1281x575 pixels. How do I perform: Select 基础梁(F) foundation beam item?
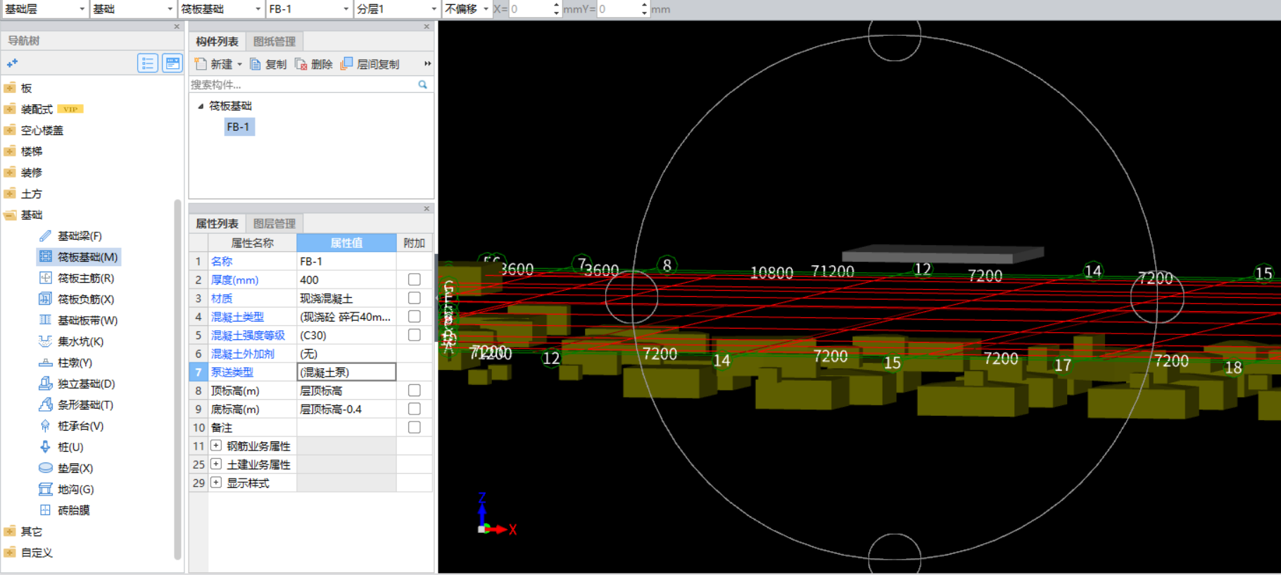(x=80, y=236)
